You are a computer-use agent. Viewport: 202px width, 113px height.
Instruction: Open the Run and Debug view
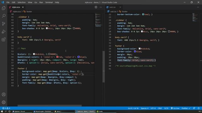click(x=3, y=31)
